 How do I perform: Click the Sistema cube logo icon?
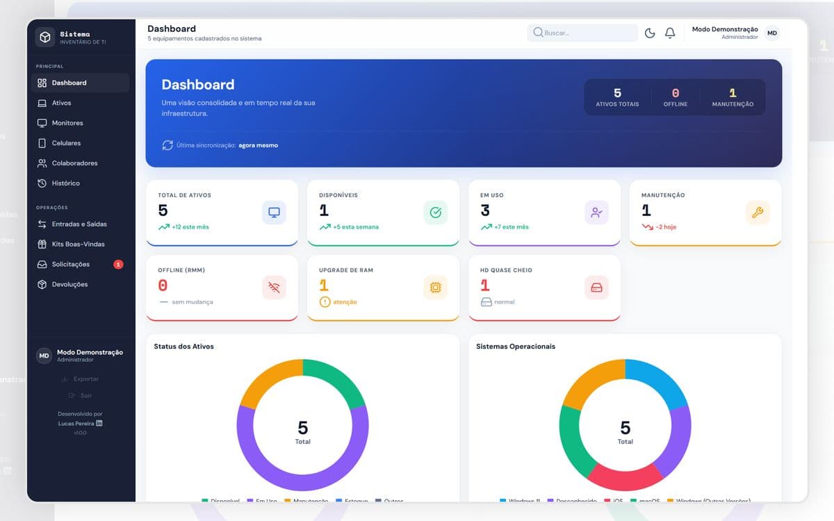point(45,38)
